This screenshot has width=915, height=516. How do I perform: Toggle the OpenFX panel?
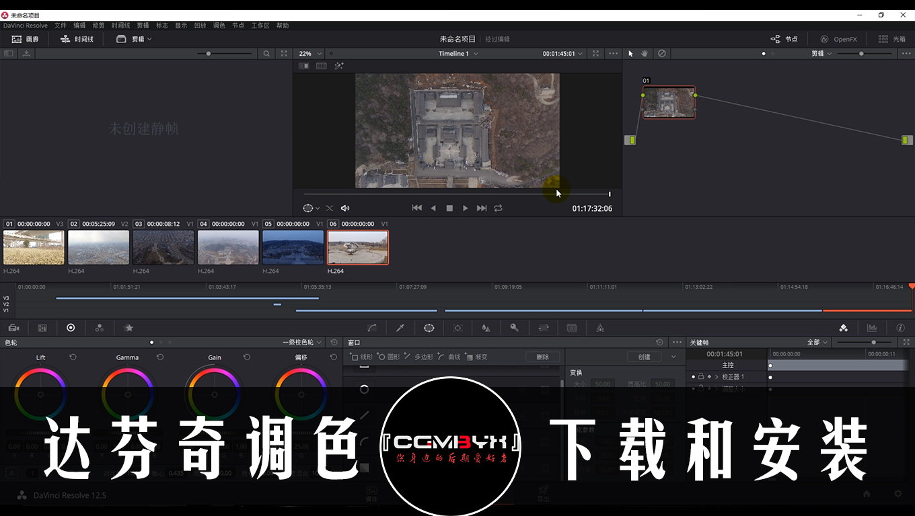point(838,39)
